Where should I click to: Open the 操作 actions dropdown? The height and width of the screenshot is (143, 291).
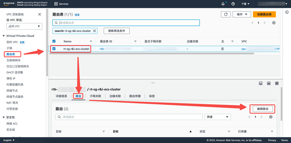(x=242, y=14)
